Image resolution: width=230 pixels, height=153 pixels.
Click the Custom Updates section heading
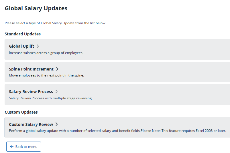pos(21,112)
